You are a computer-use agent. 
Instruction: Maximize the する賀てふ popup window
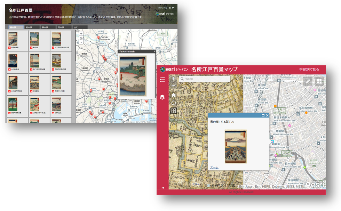[x=263, y=115]
